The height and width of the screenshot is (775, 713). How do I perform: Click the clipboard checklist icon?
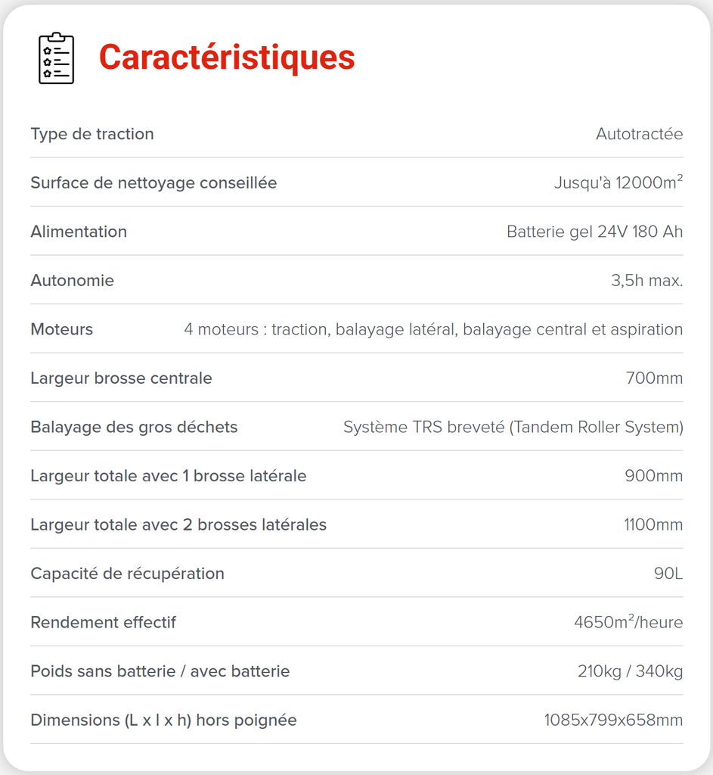(56, 58)
